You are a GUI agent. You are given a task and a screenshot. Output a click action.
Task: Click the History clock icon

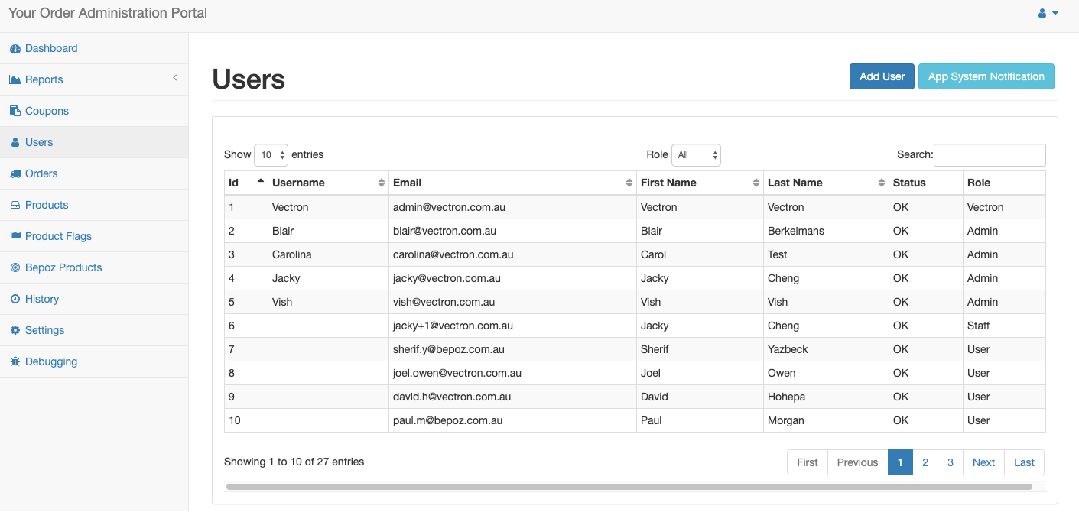click(x=15, y=300)
